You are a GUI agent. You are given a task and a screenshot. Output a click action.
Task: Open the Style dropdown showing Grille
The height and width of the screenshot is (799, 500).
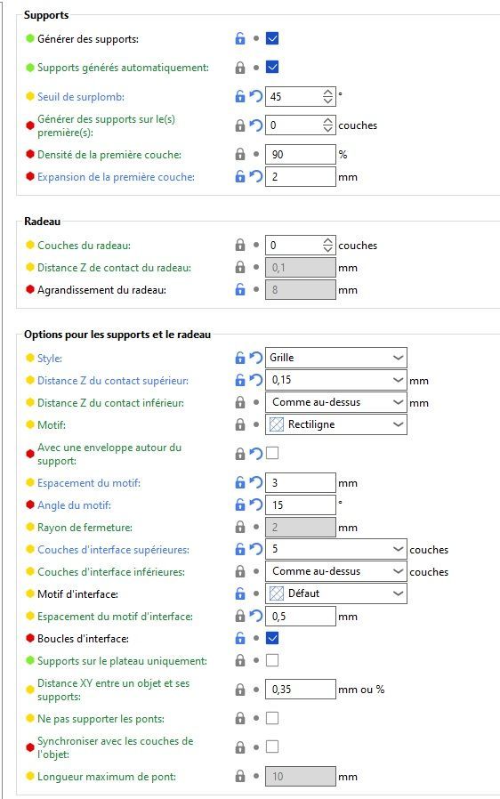[x=336, y=358]
